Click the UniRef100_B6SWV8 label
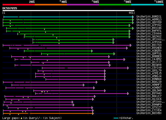This screenshot has height=120, width=166. click(149, 65)
